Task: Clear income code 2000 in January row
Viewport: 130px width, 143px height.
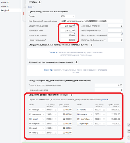Action: click(x=52, y=110)
